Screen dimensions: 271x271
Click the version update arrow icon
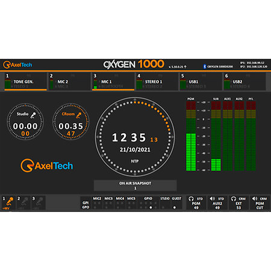pos(185,67)
